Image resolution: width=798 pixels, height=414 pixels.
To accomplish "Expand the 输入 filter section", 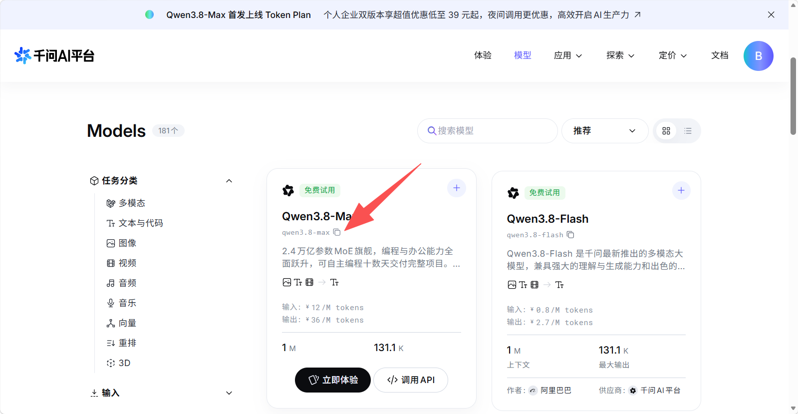I will 229,393.
